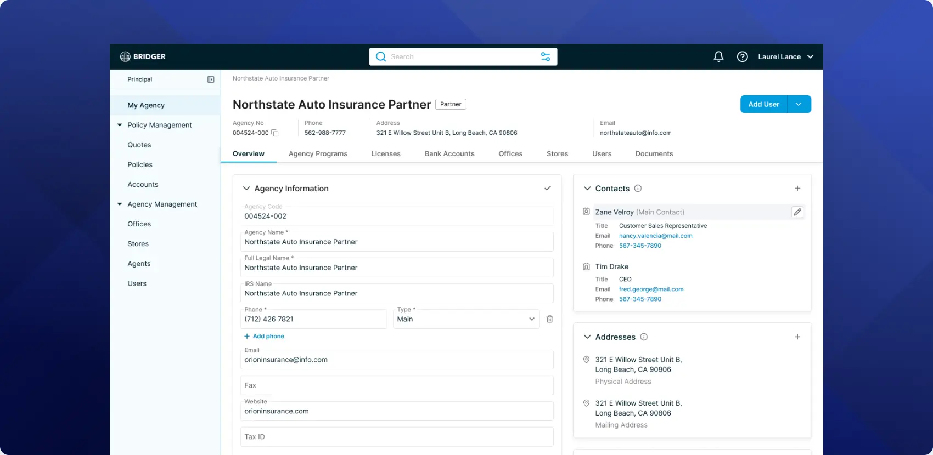This screenshot has width=933, height=455.
Task: Add a new address with plus icon
Action: [797, 337]
